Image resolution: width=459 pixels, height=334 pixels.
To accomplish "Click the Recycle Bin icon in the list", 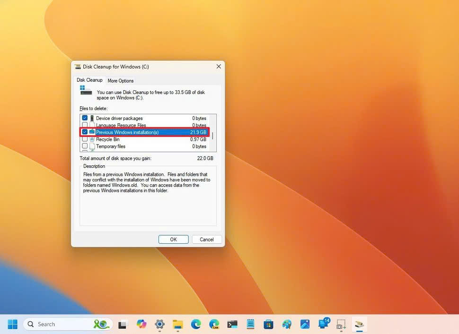I will coord(92,139).
